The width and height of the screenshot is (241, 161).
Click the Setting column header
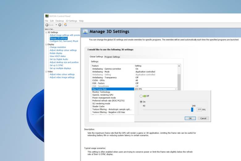[x=156, y=66]
